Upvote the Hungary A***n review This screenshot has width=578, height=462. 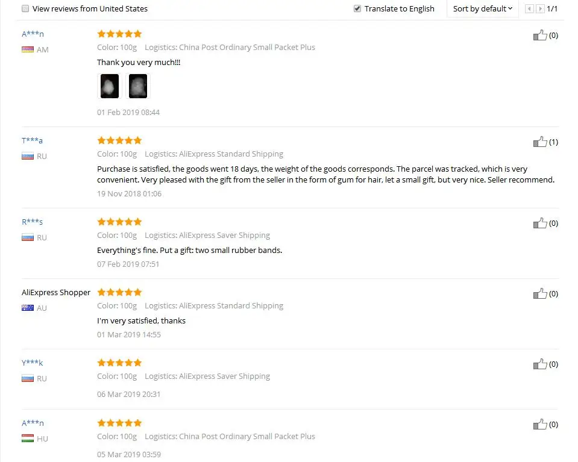pyautogui.click(x=540, y=425)
